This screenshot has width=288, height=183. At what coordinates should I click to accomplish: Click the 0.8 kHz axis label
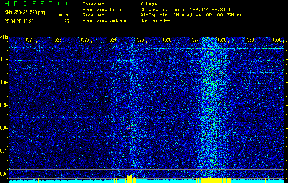[3, 128]
